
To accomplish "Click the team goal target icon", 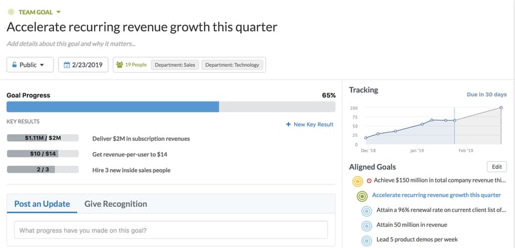I will point(11,12).
